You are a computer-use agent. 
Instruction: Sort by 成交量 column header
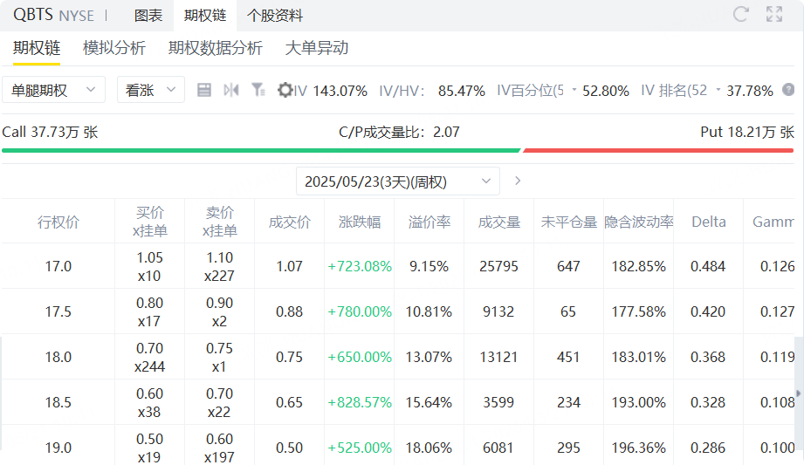499,222
